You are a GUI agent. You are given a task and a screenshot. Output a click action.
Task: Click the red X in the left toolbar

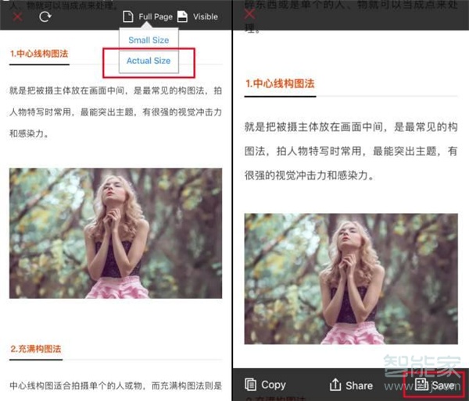click(17, 16)
